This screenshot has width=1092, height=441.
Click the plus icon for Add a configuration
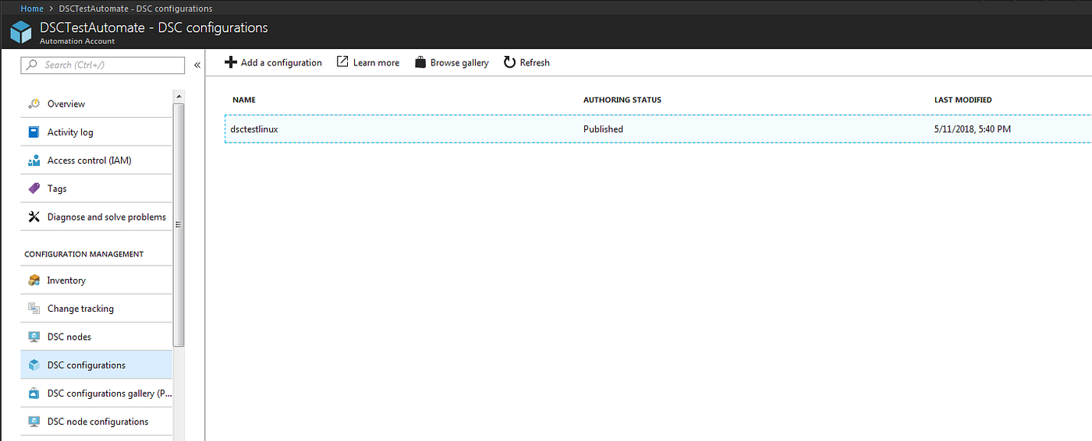click(x=230, y=62)
